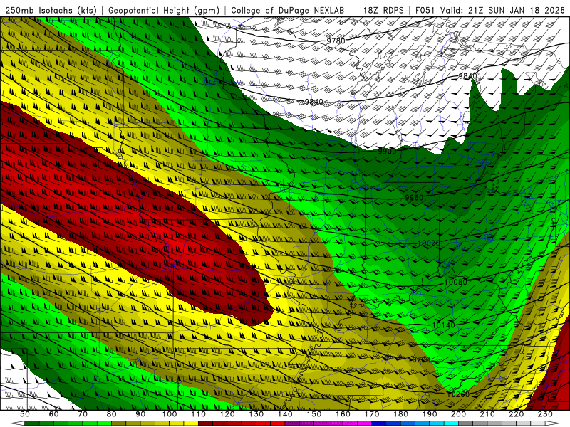Click the 180 value on the color scale
This screenshot has height=427, width=570.
coord(400,414)
